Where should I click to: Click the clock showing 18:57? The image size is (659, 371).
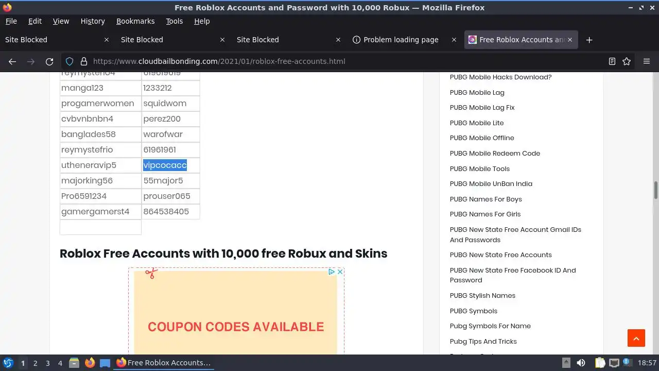[647, 363]
